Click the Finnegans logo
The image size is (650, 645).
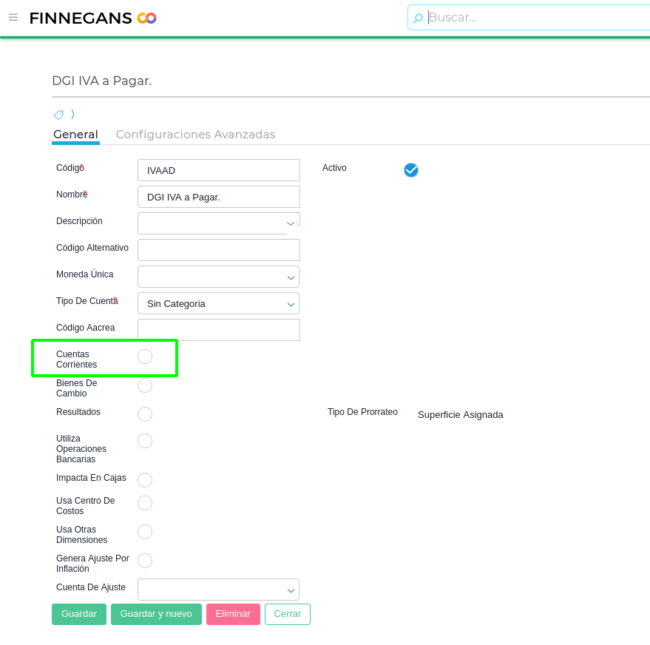coord(92,18)
